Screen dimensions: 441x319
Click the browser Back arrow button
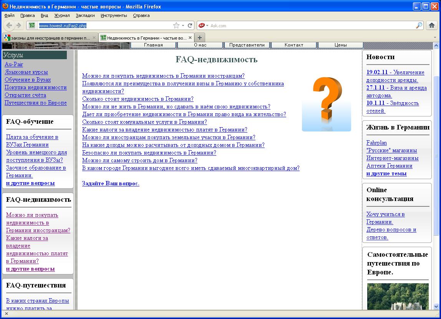coord(10,25)
